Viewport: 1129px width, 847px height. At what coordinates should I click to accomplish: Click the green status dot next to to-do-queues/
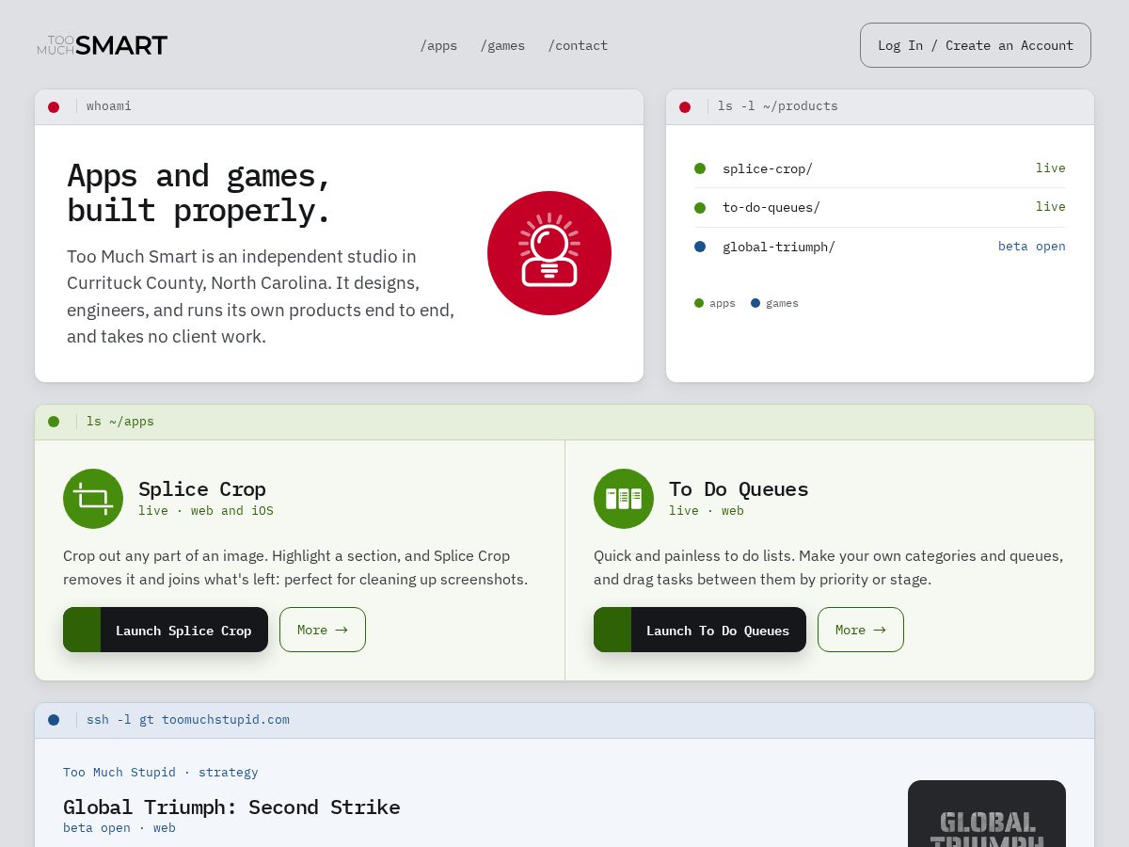point(700,207)
